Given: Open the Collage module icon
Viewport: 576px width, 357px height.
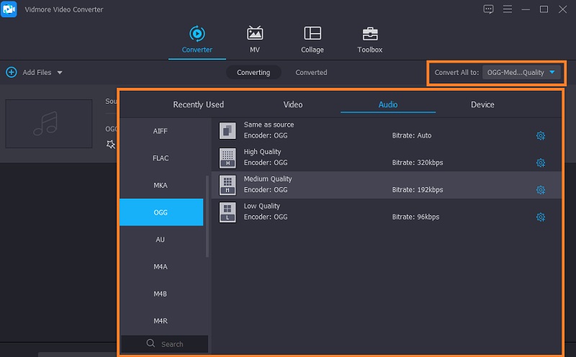Looking at the screenshot, I should (312, 34).
